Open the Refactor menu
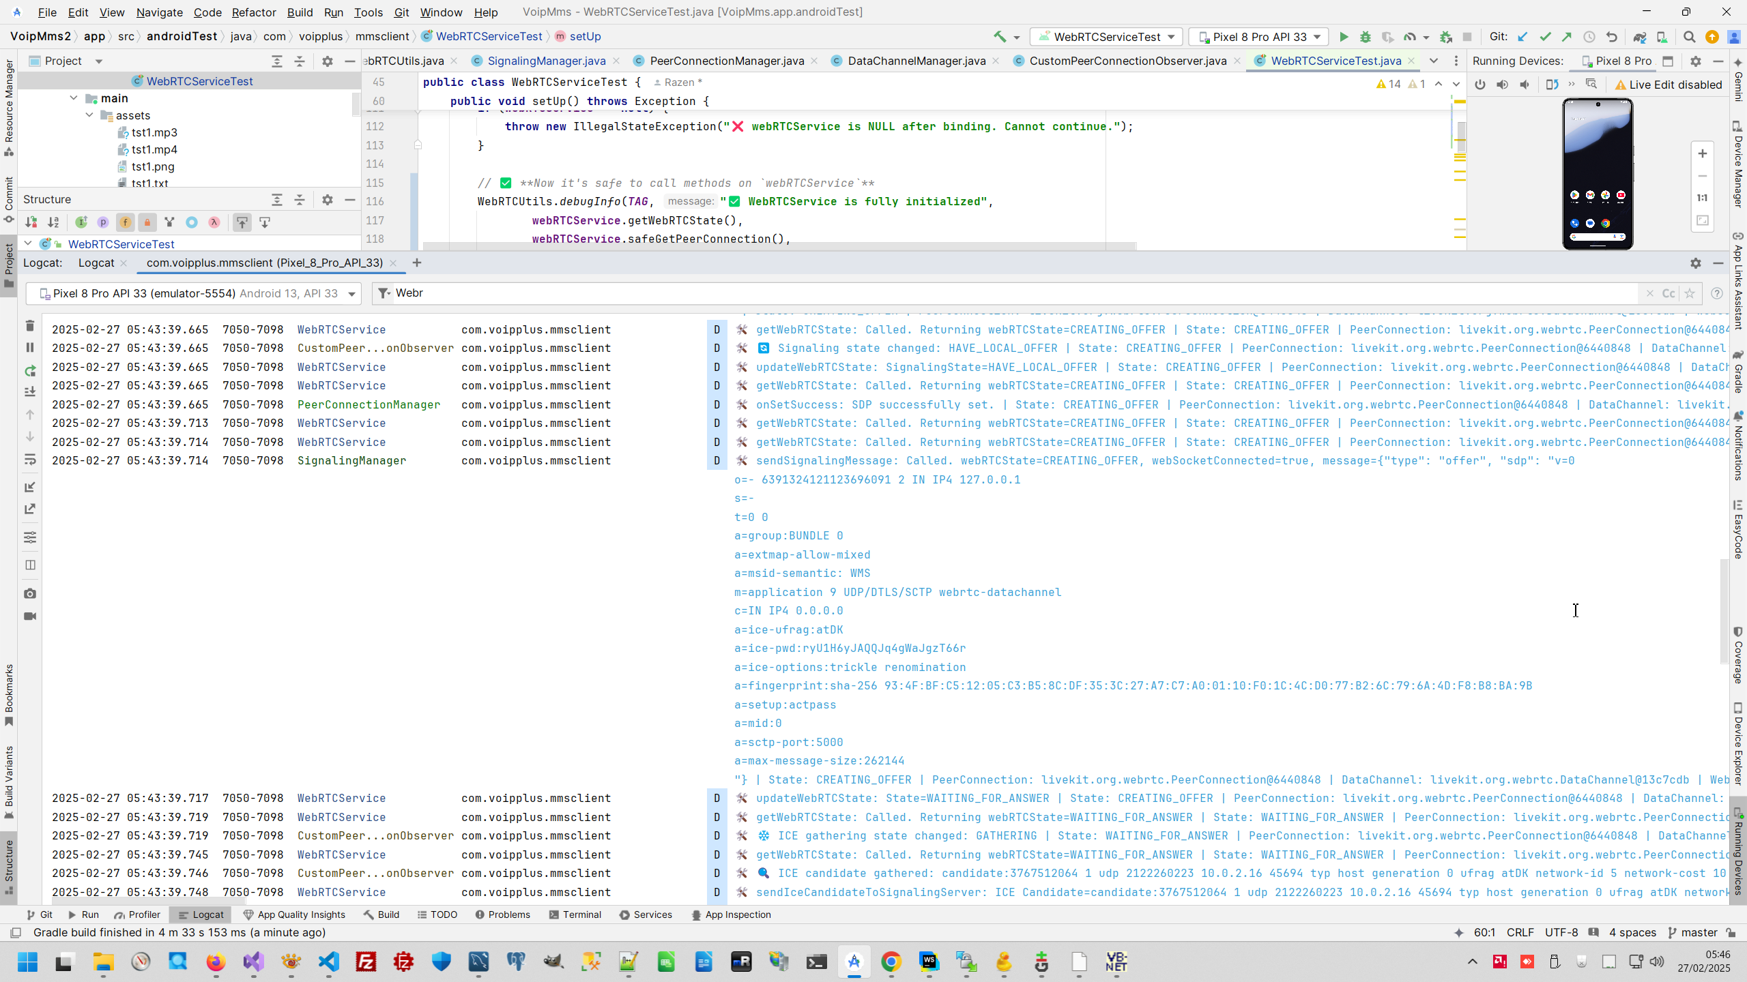1747x982 pixels. [253, 12]
